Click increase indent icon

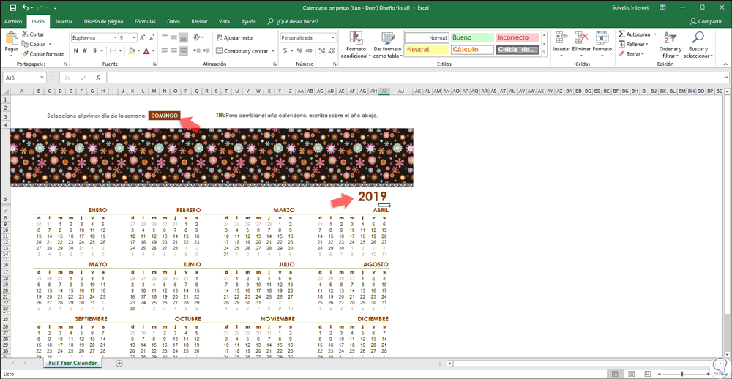[206, 50]
